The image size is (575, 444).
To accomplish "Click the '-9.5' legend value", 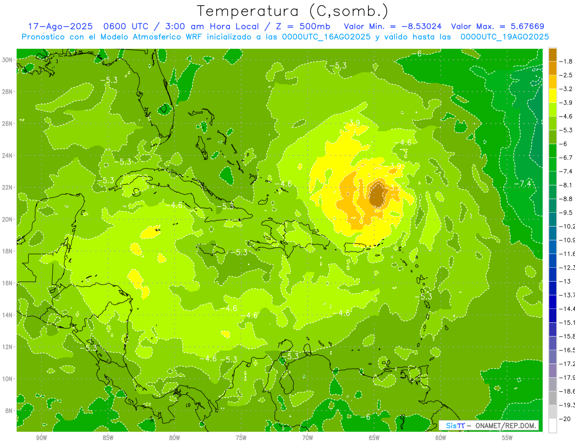I will [566, 213].
